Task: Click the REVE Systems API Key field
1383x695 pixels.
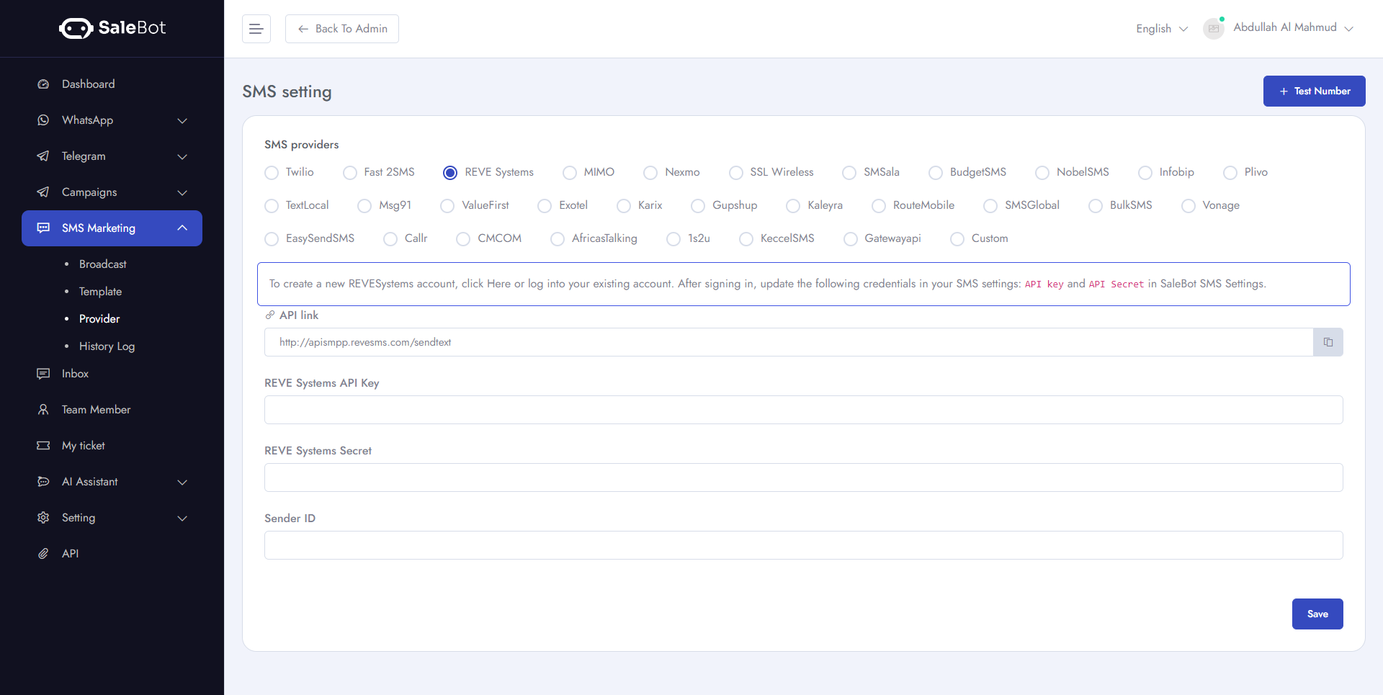Action: [803, 410]
